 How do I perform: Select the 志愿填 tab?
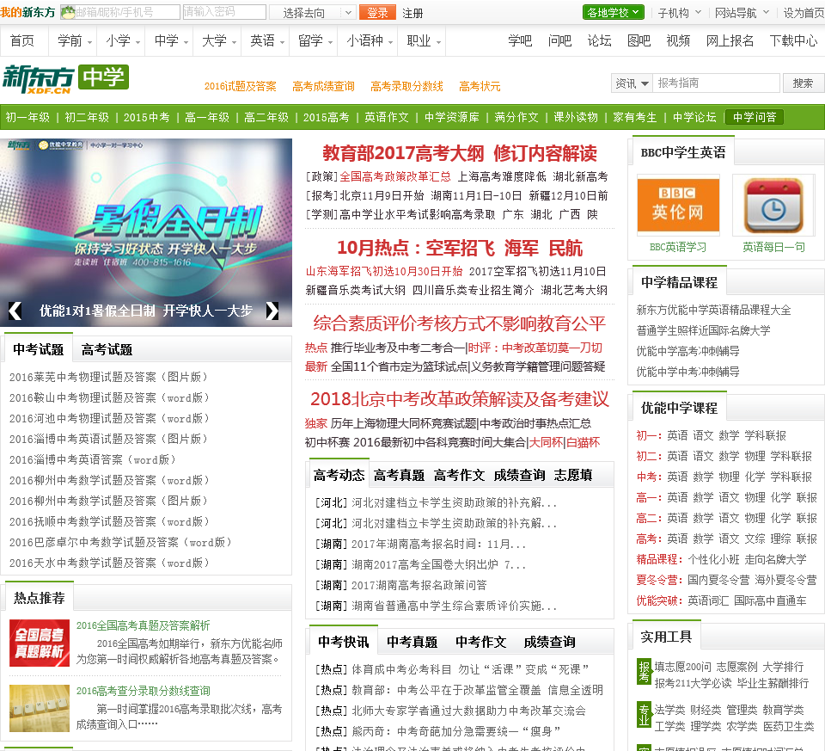[573, 476]
